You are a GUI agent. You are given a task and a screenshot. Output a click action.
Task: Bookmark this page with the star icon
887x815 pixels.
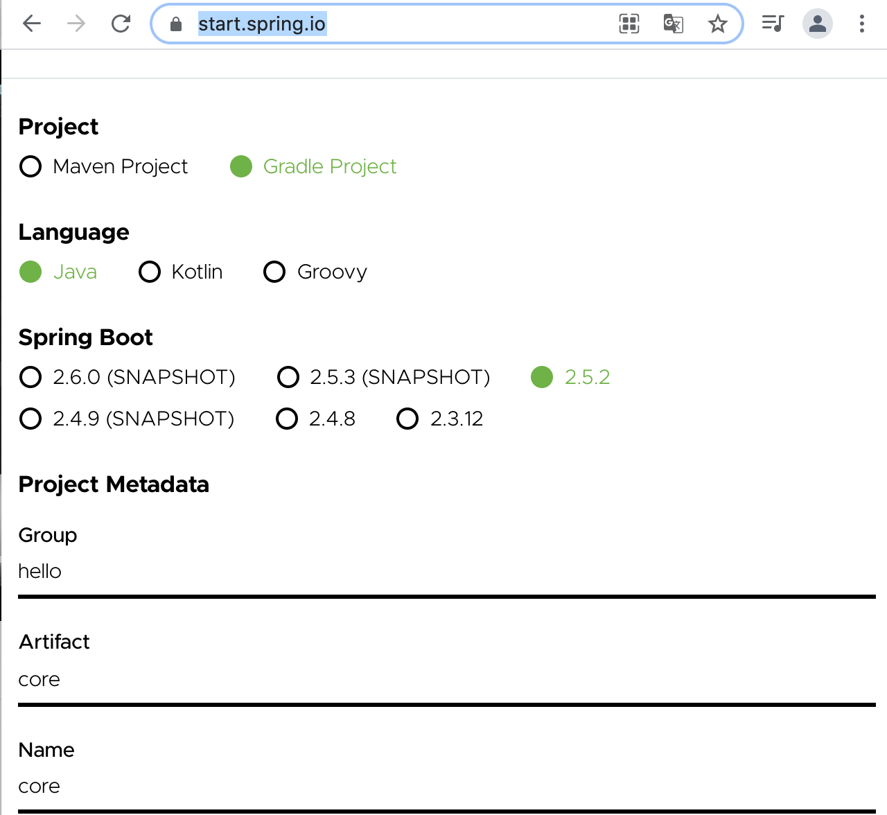[x=718, y=24]
